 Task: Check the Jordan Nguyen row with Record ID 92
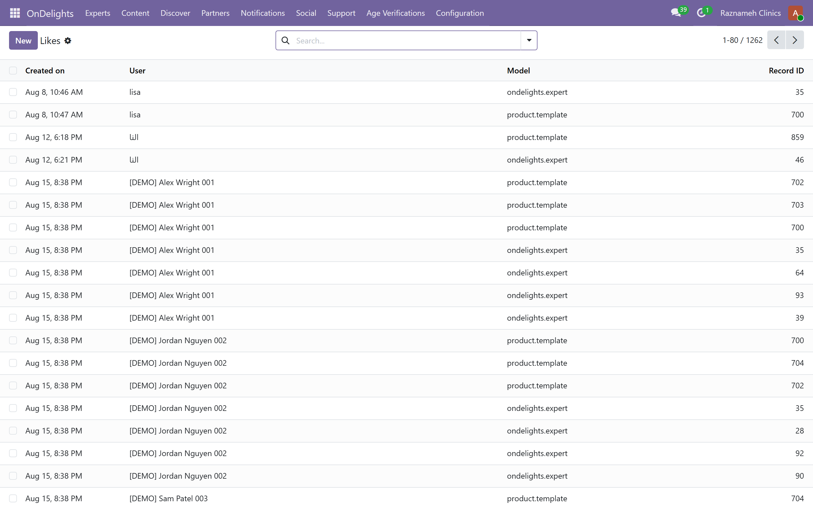(13, 453)
